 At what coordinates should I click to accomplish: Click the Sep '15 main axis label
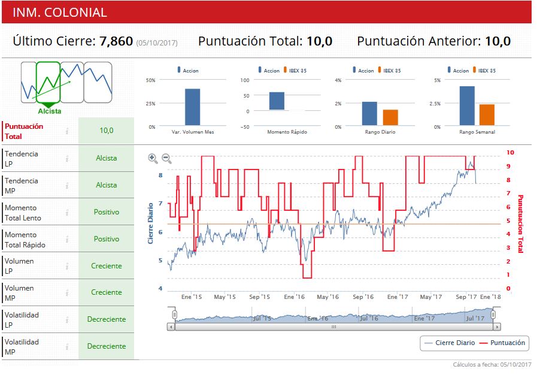click(260, 297)
